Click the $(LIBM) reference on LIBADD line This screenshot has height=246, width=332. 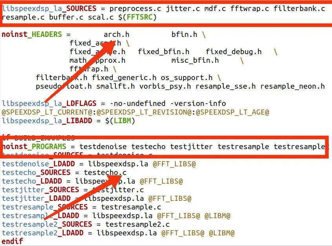coord(120,121)
